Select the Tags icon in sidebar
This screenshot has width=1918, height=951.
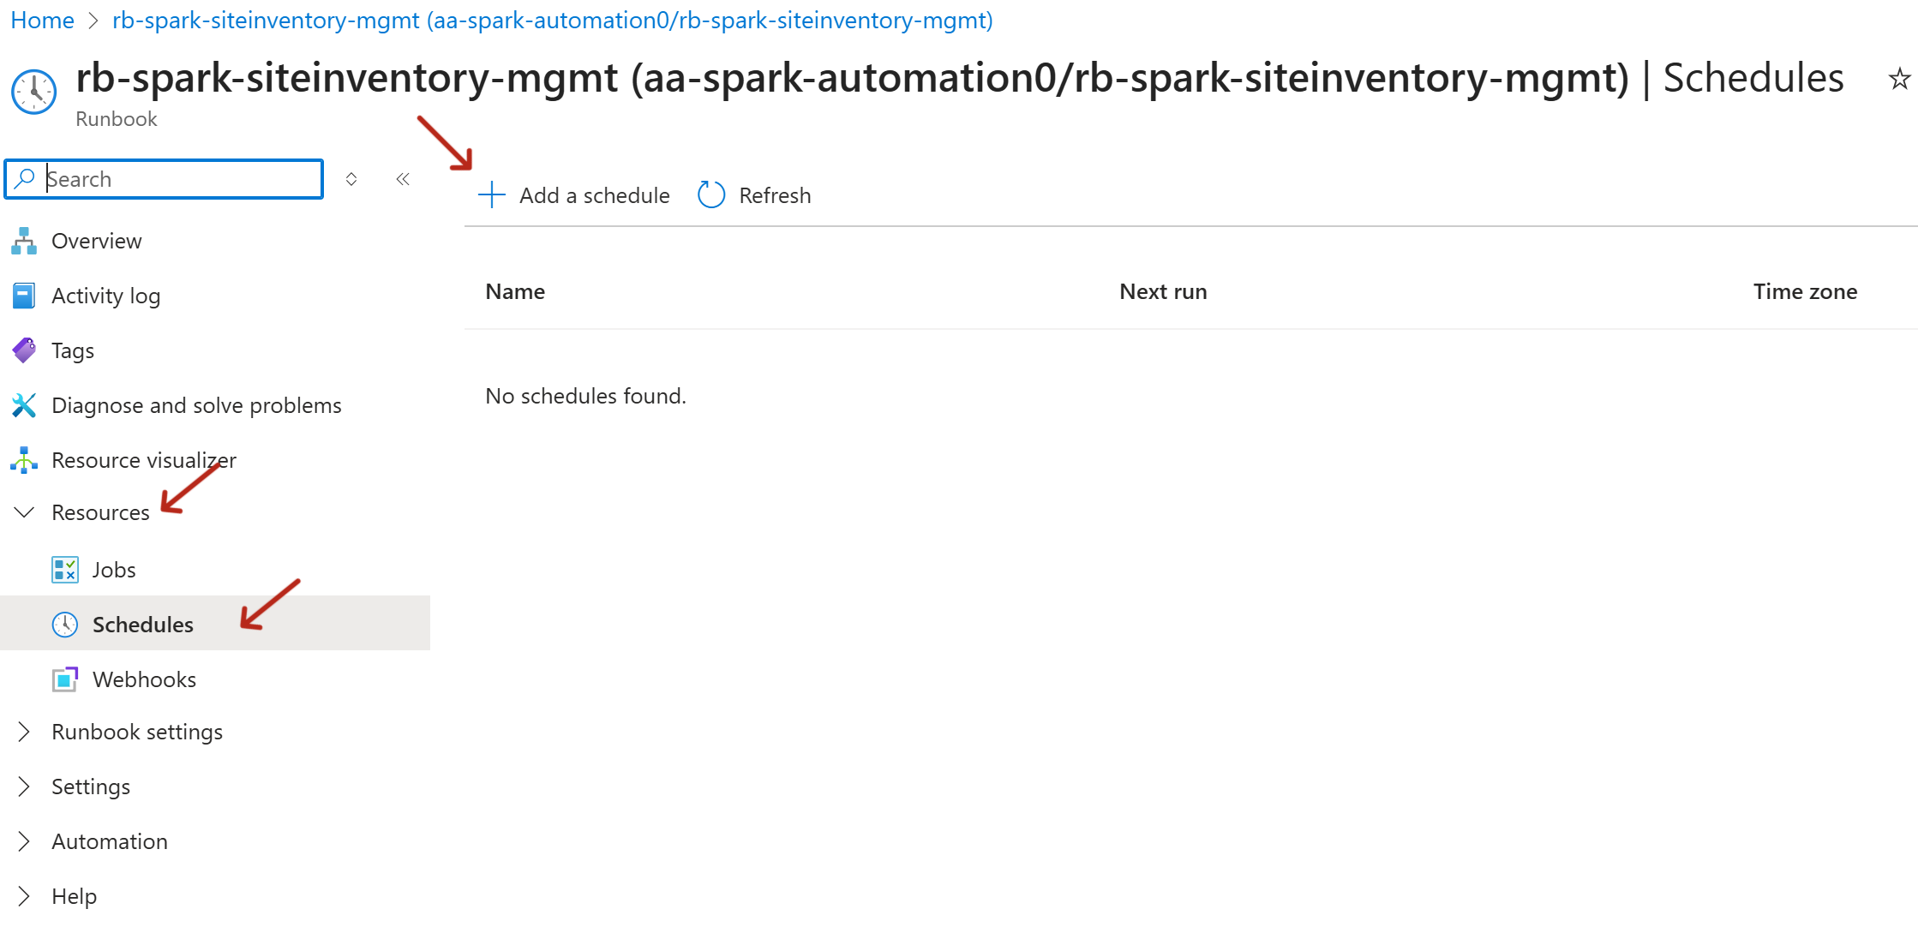pyautogui.click(x=24, y=350)
